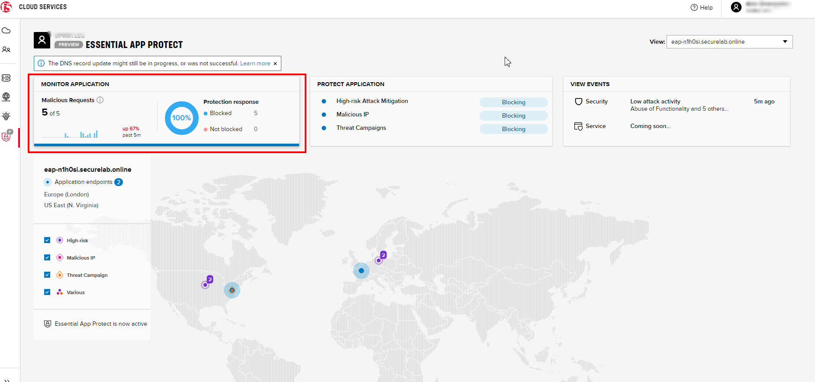Click the PREVIEW badge
815x382 pixels.
click(x=69, y=45)
